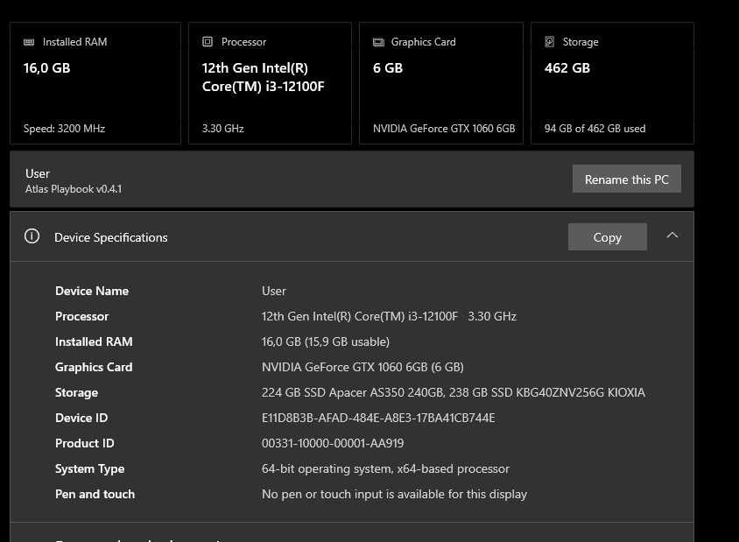
Task: Click the Device ID value text
Action: pos(378,418)
